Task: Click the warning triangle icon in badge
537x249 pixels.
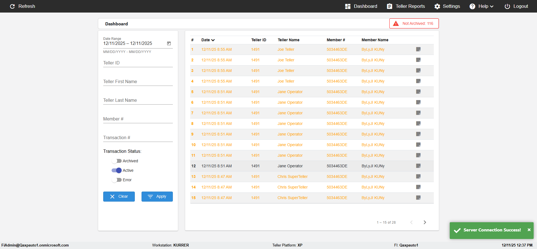Action: 396,23
